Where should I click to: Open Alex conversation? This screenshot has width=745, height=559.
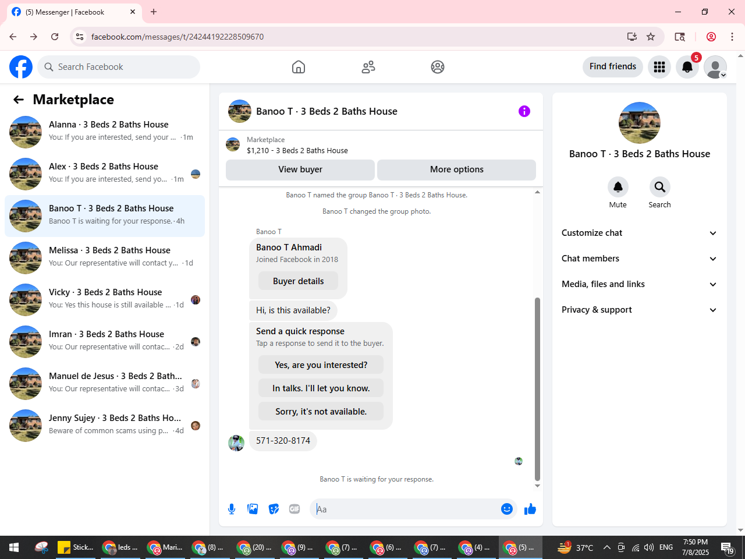point(105,174)
